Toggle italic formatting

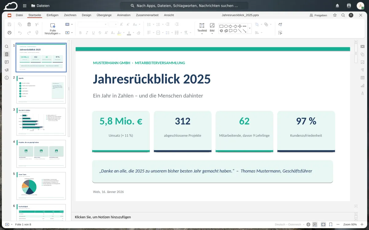(87, 33)
